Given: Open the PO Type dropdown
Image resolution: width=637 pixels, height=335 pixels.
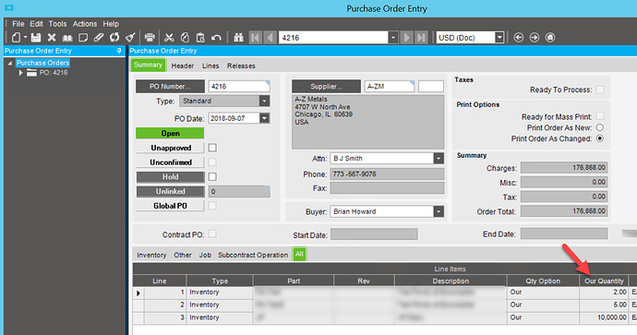Looking at the screenshot, I should click(x=264, y=102).
